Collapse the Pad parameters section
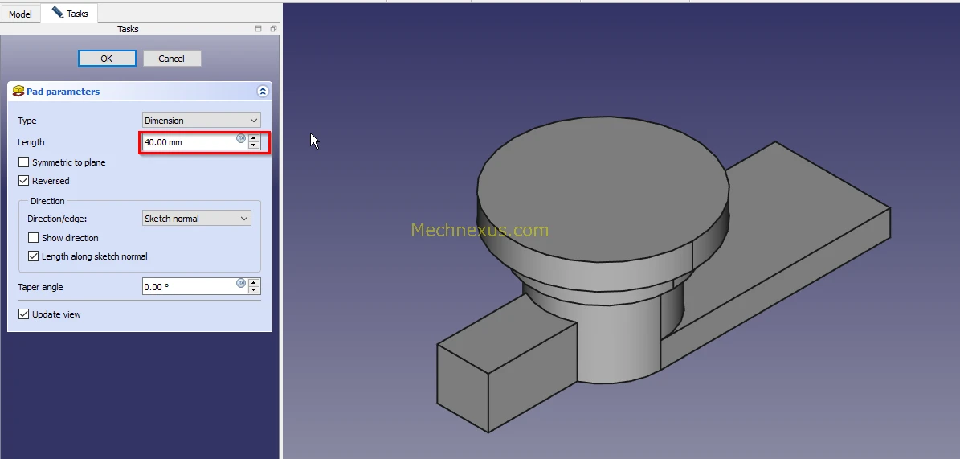The image size is (960, 459). tap(263, 92)
